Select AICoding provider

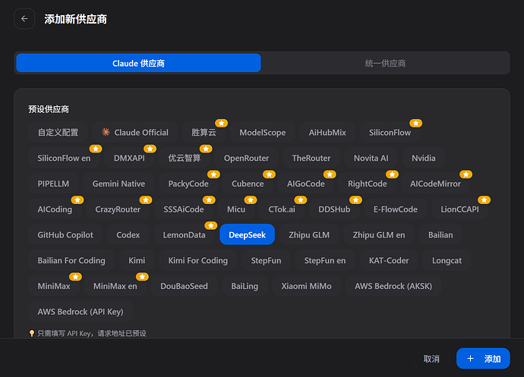click(55, 209)
